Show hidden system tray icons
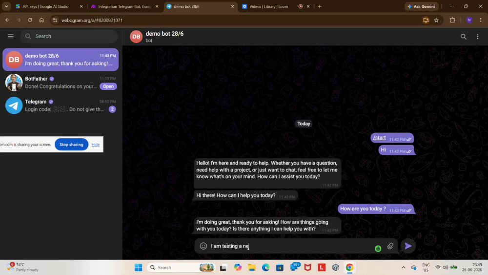The height and width of the screenshot is (275, 488). [404, 268]
